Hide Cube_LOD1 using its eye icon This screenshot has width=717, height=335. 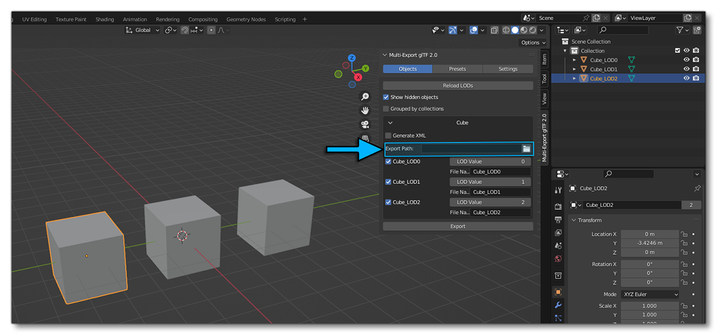pos(687,69)
